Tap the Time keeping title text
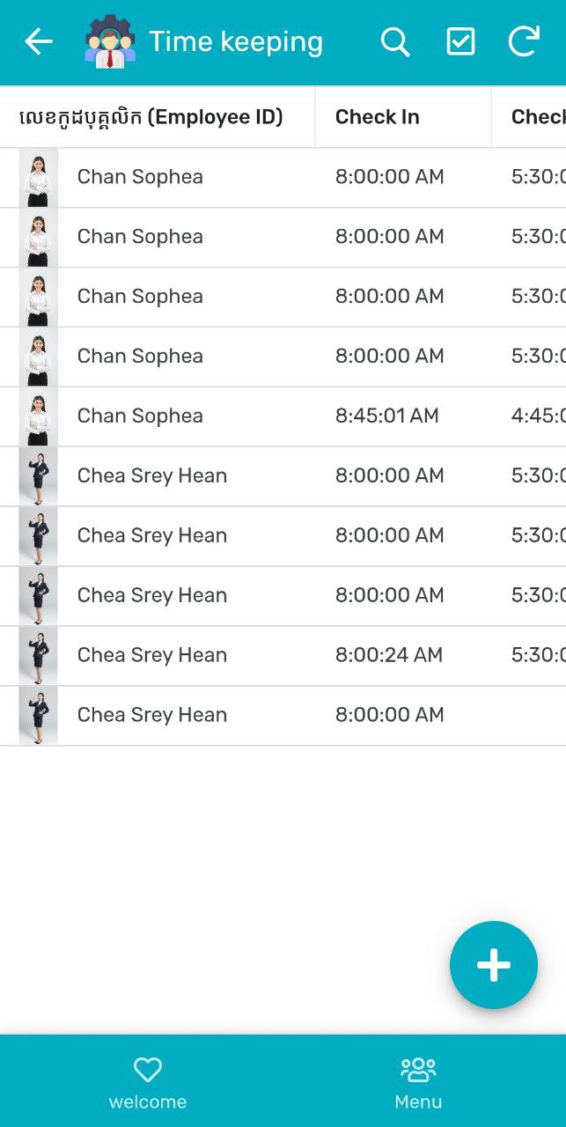This screenshot has width=566, height=1127. tap(236, 41)
